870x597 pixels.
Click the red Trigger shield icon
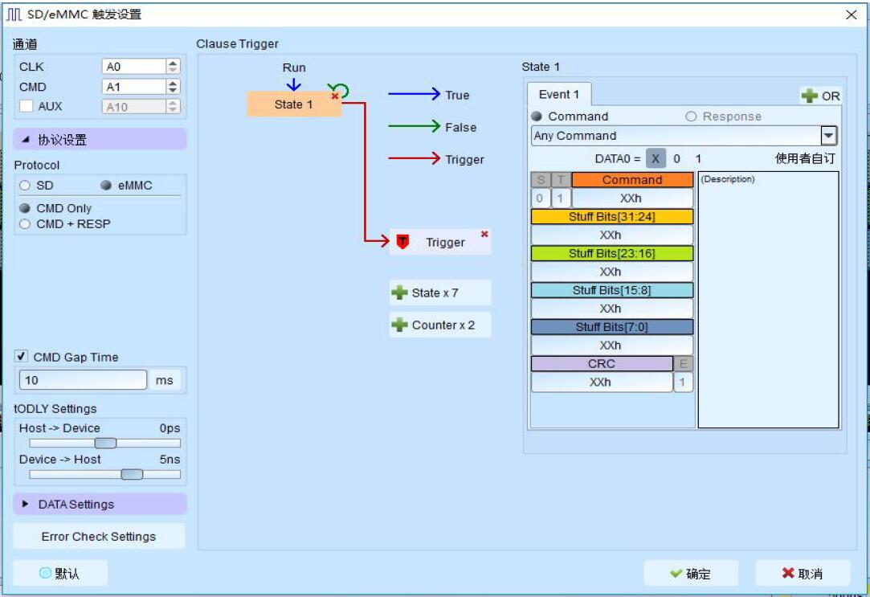coord(403,242)
